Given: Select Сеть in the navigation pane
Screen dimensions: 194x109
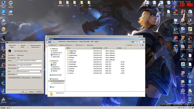Looking at the screenshot, I should [52, 87].
